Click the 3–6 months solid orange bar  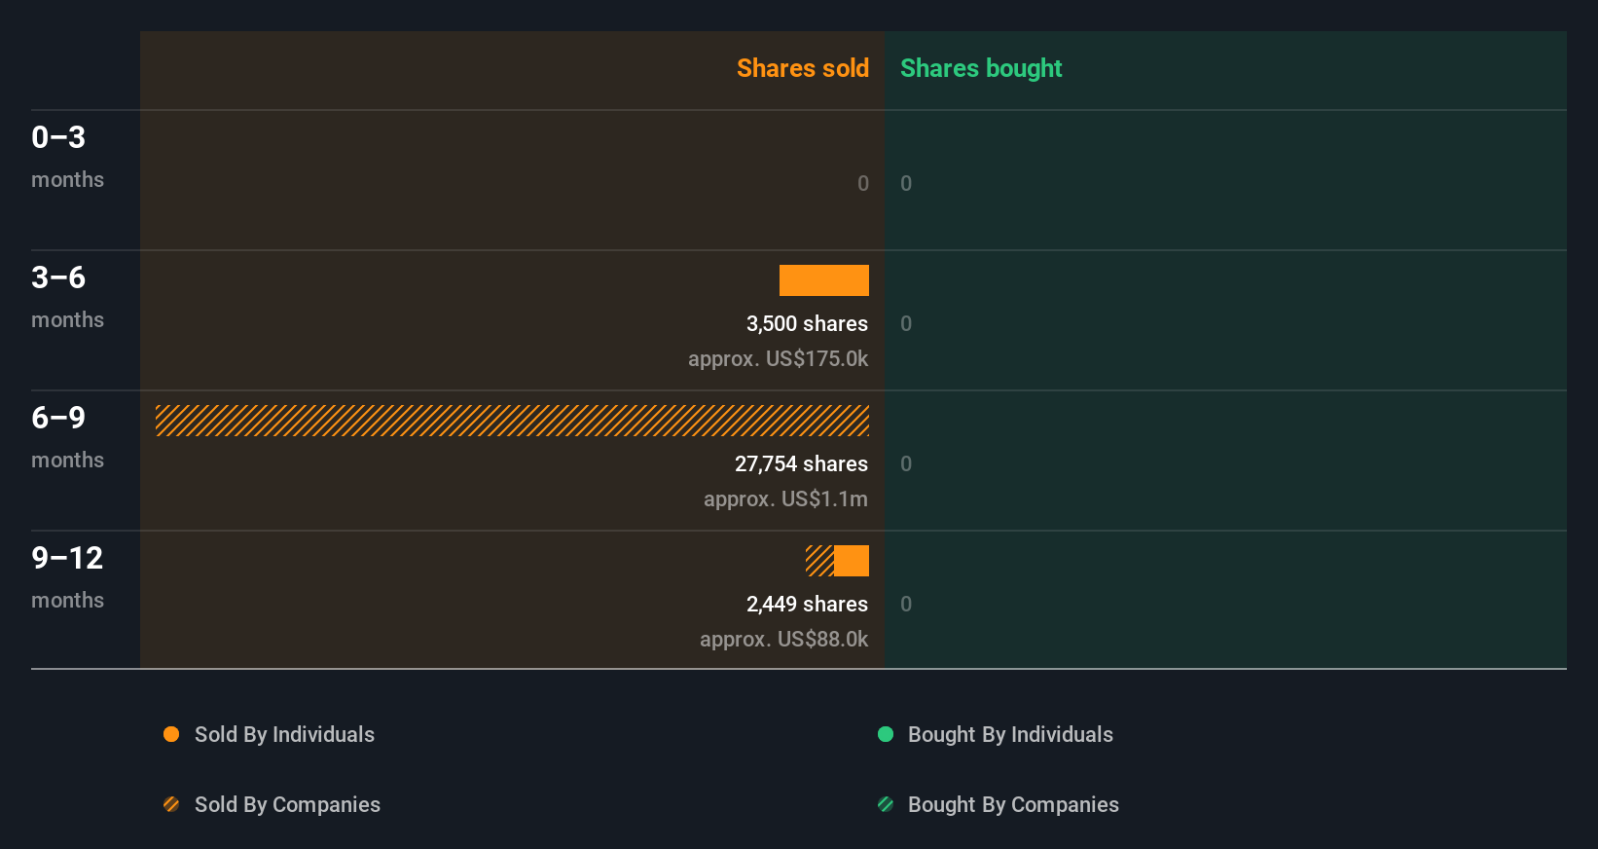point(824,280)
